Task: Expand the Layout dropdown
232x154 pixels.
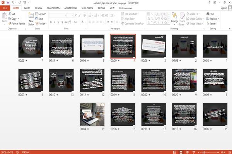Action: click(x=41, y=14)
